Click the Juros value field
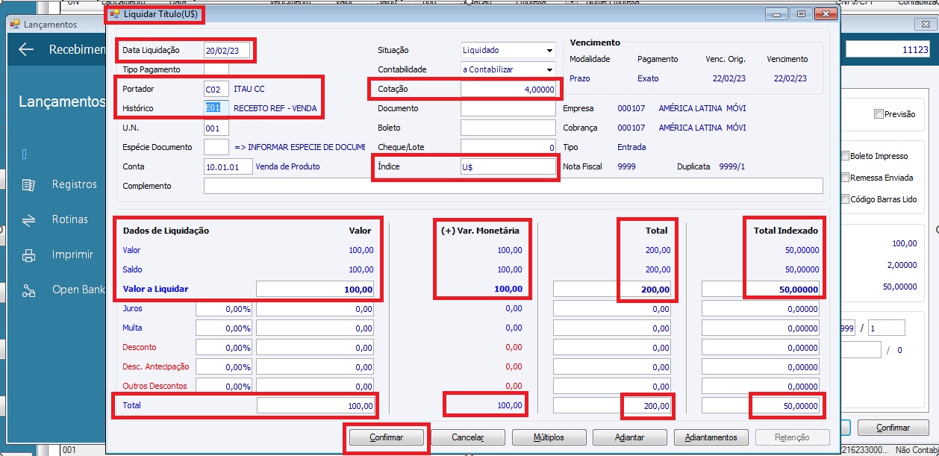The image size is (939, 456). (316, 308)
